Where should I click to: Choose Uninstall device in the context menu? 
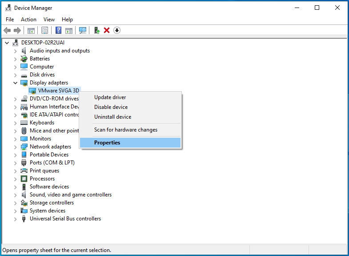[130, 117]
